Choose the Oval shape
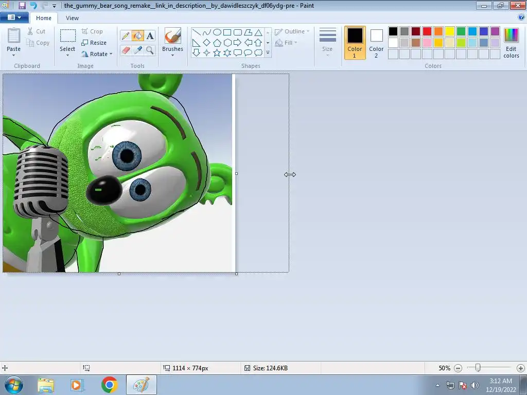This screenshot has width=527, height=395. [x=217, y=32]
